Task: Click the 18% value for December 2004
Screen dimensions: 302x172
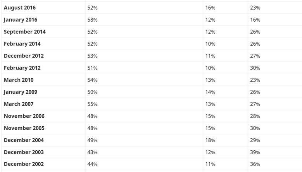Action: [x=210, y=140]
